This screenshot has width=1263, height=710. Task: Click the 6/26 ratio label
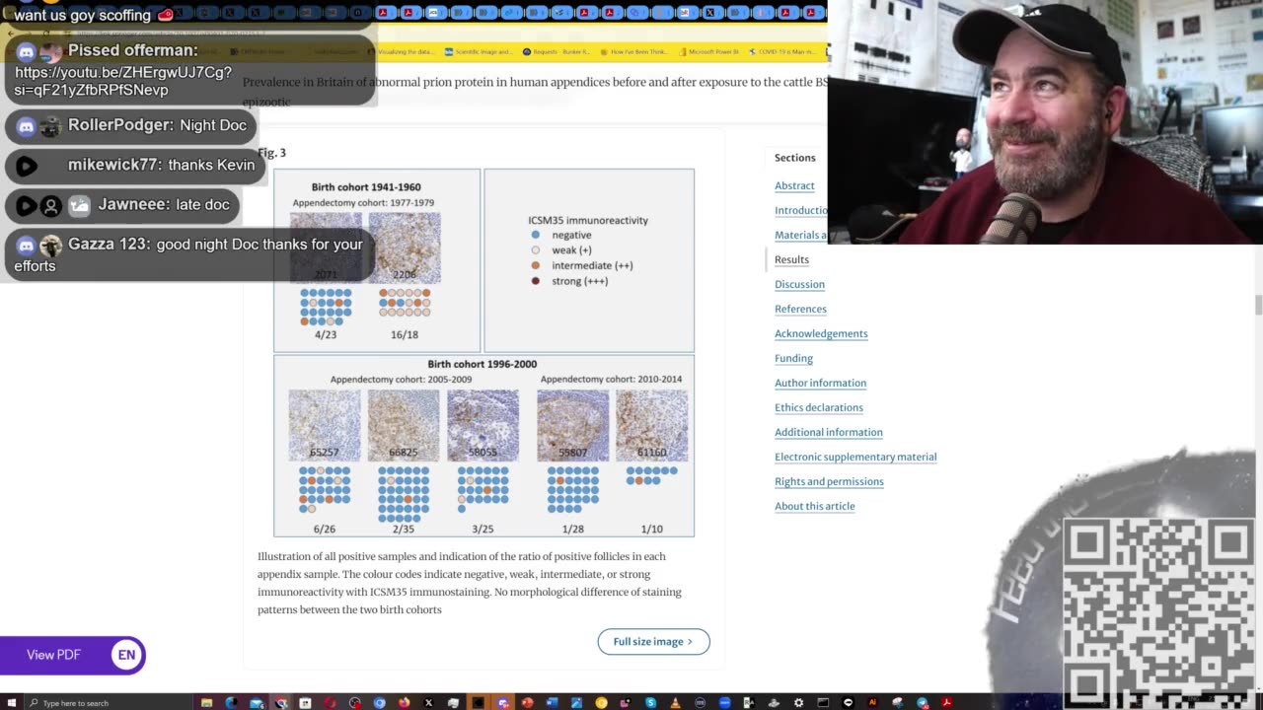(325, 529)
